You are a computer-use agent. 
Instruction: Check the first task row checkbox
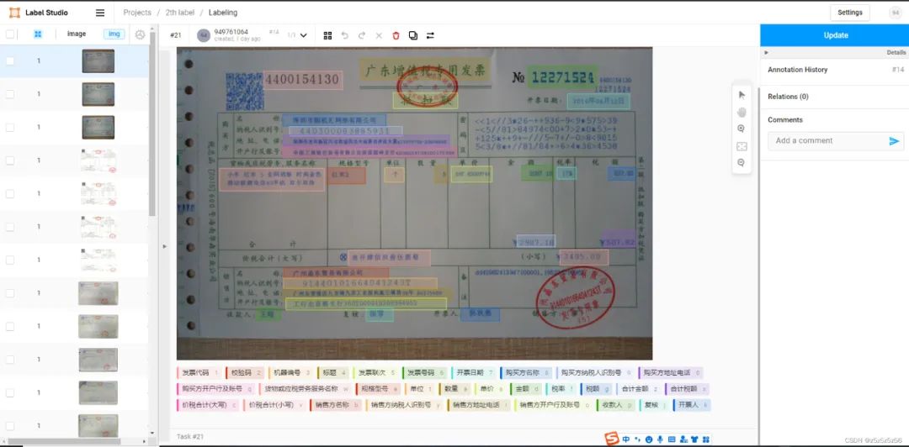pos(10,60)
